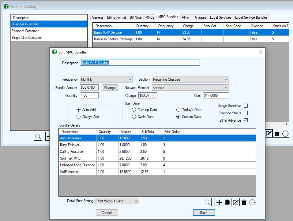The height and width of the screenshot is (221, 293).
Task: Select Personal Customer in the catalog list
Action: pos(49,31)
